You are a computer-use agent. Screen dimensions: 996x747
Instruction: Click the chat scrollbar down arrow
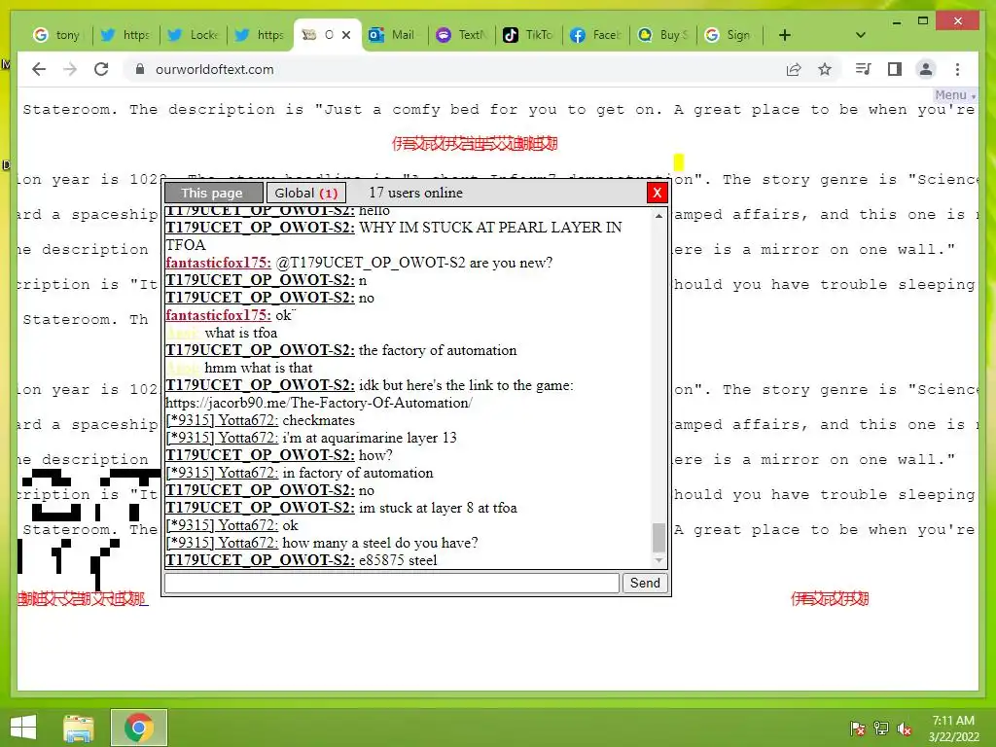coord(658,560)
